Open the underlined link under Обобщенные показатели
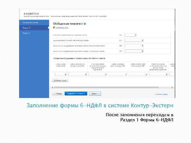Screen dimensions: 191x143 pos(62,28)
